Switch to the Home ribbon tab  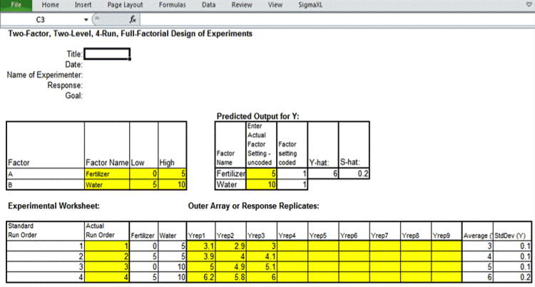50,5
